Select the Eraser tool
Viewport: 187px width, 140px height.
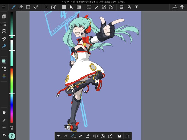coord(21,7)
